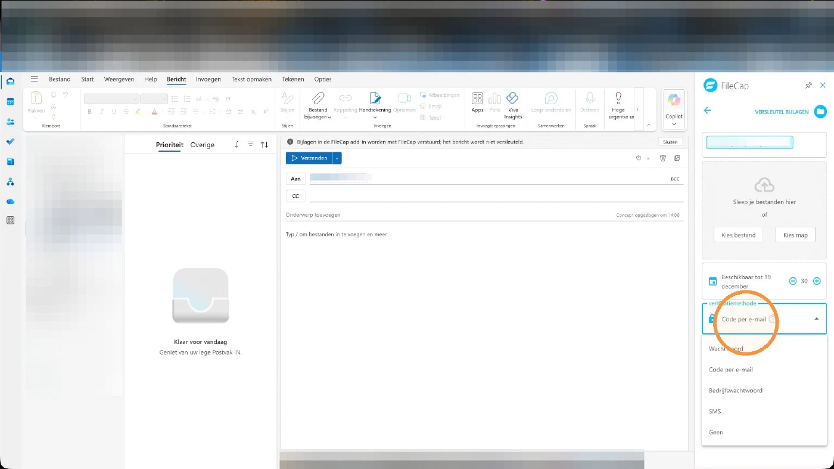
Task: Open the People contacts icon in the sidebar
Action: coord(10,121)
